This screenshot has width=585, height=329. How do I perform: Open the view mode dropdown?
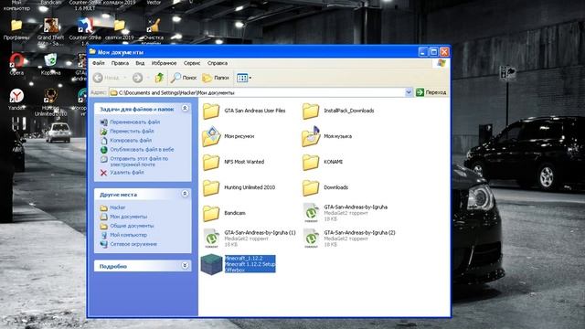click(244, 78)
